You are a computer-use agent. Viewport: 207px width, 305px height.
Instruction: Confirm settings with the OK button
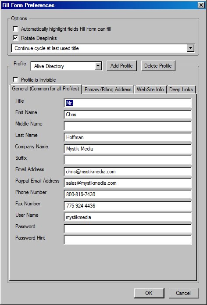tap(149, 293)
